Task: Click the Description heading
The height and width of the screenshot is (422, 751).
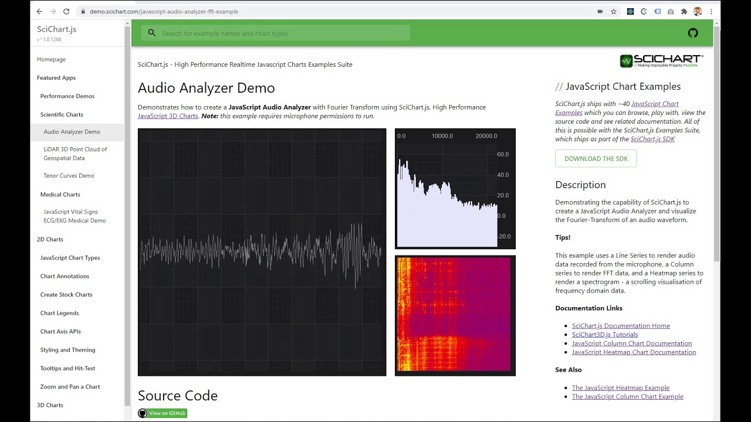Action: pos(580,185)
